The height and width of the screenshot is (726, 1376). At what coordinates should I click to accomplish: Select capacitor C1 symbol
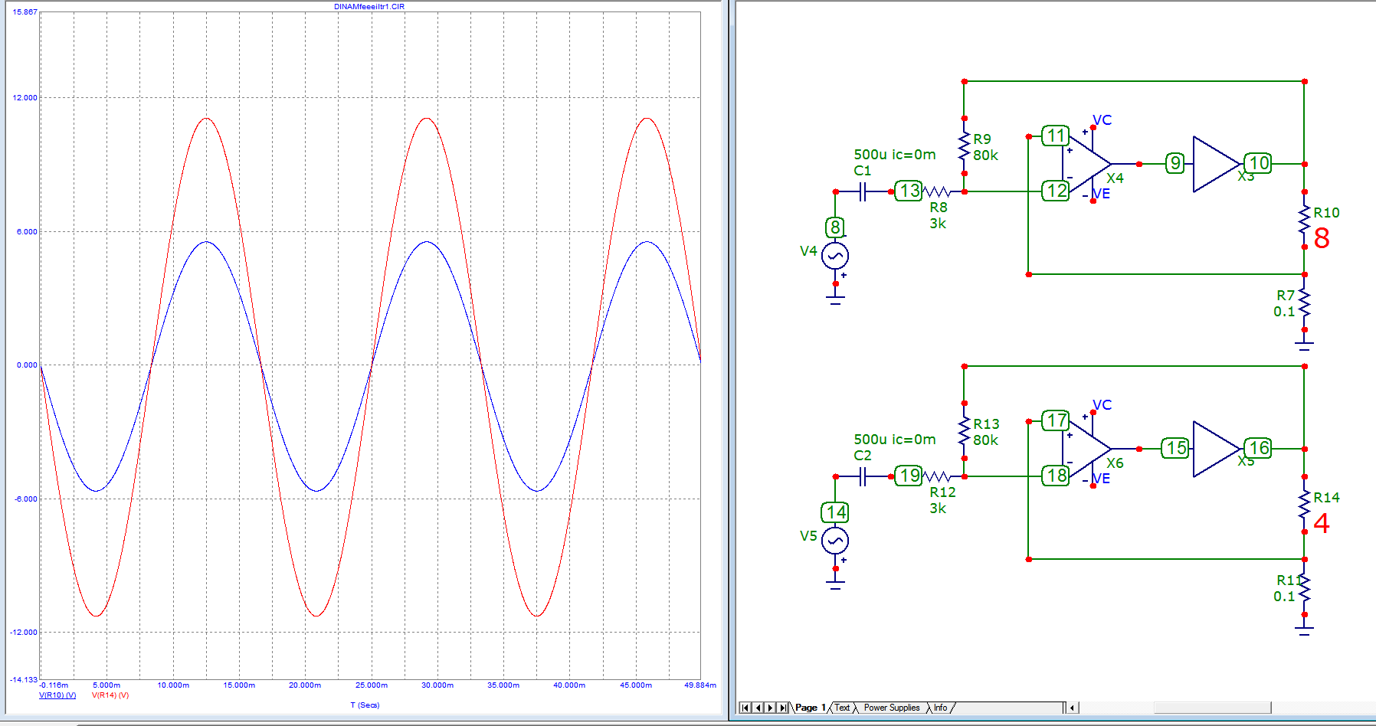tap(863, 191)
